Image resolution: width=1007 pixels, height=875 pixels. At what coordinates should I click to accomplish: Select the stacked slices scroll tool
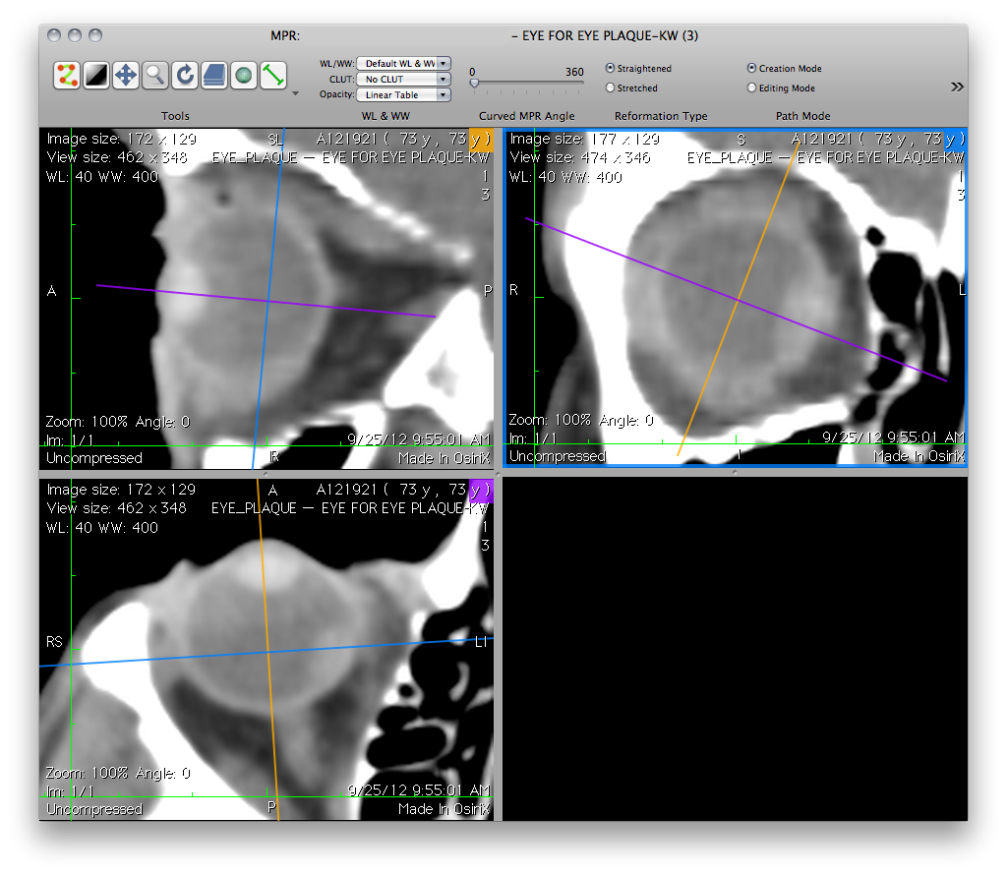(214, 75)
